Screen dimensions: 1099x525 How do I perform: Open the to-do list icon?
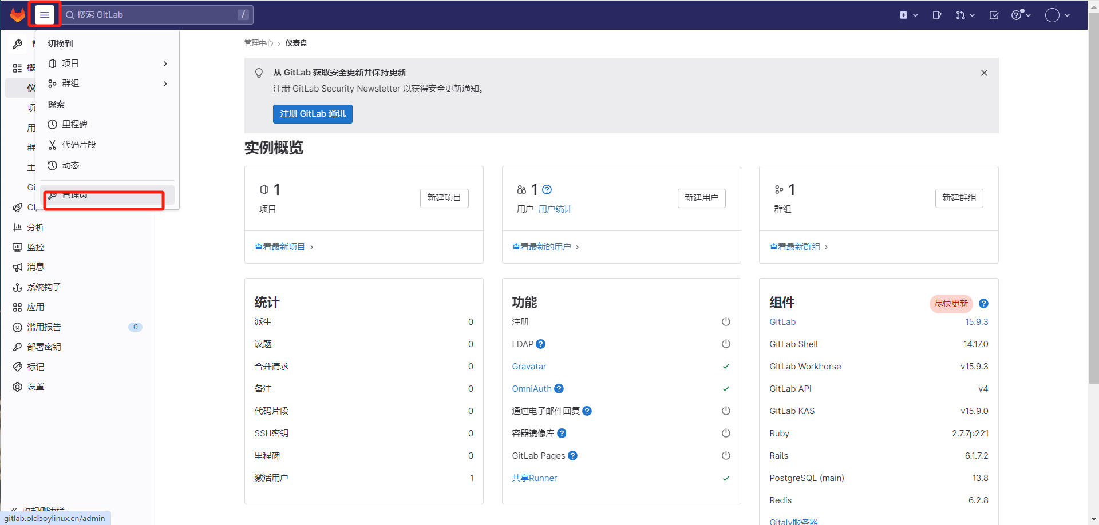994,15
